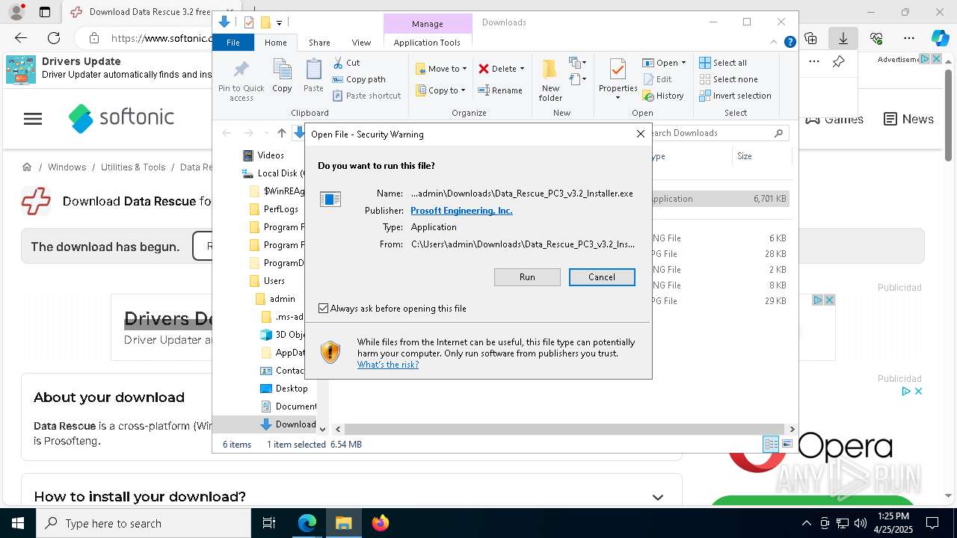
Task: Click Select all in the ribbon
Action: pos(723,63)
